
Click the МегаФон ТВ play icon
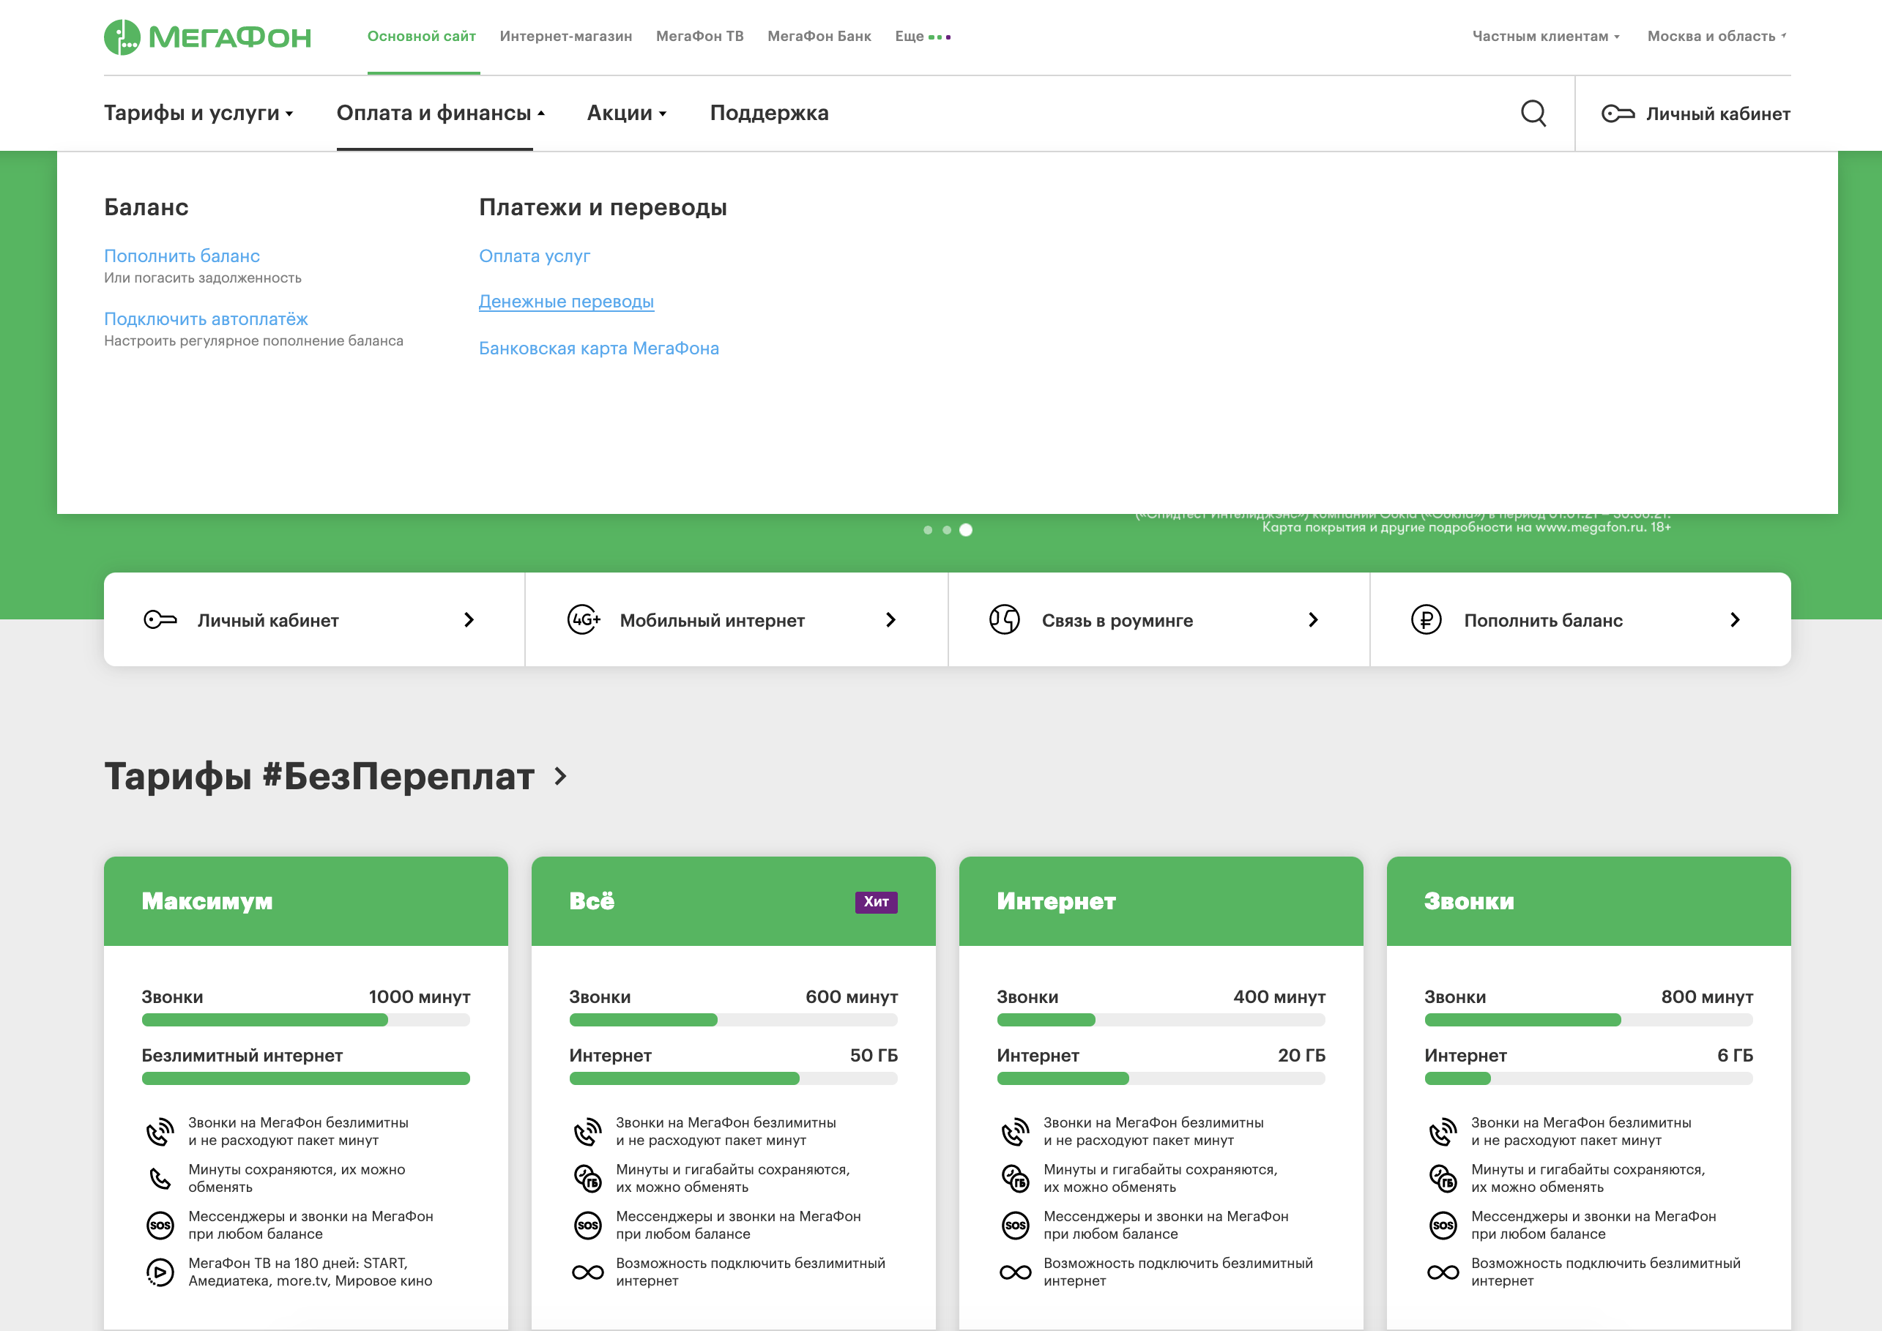point(160,1272)
